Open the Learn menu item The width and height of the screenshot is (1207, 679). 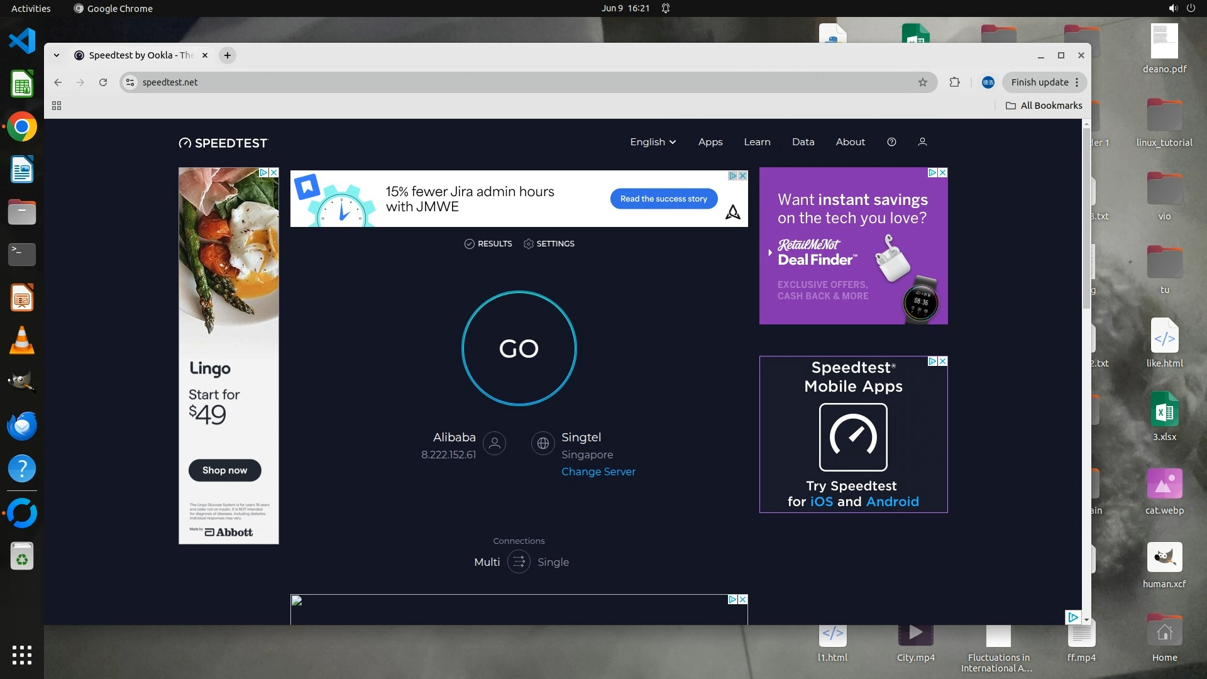[x=757, y=142]
